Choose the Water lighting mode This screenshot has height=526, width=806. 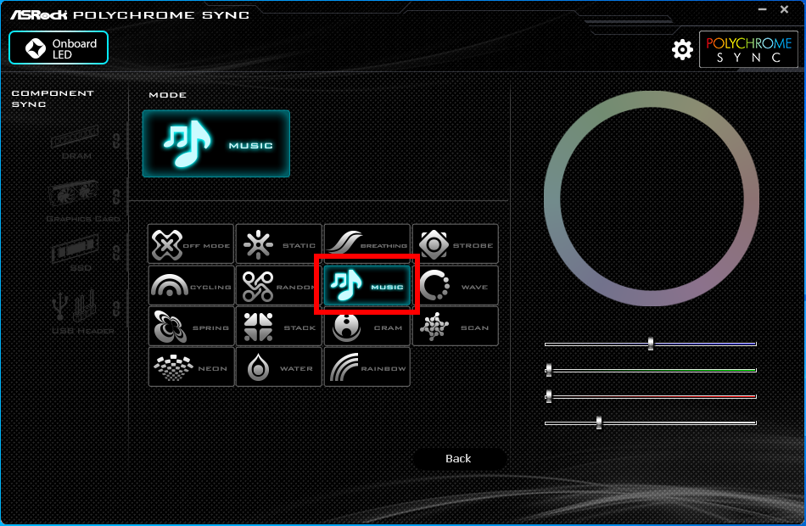pos(278,367)
